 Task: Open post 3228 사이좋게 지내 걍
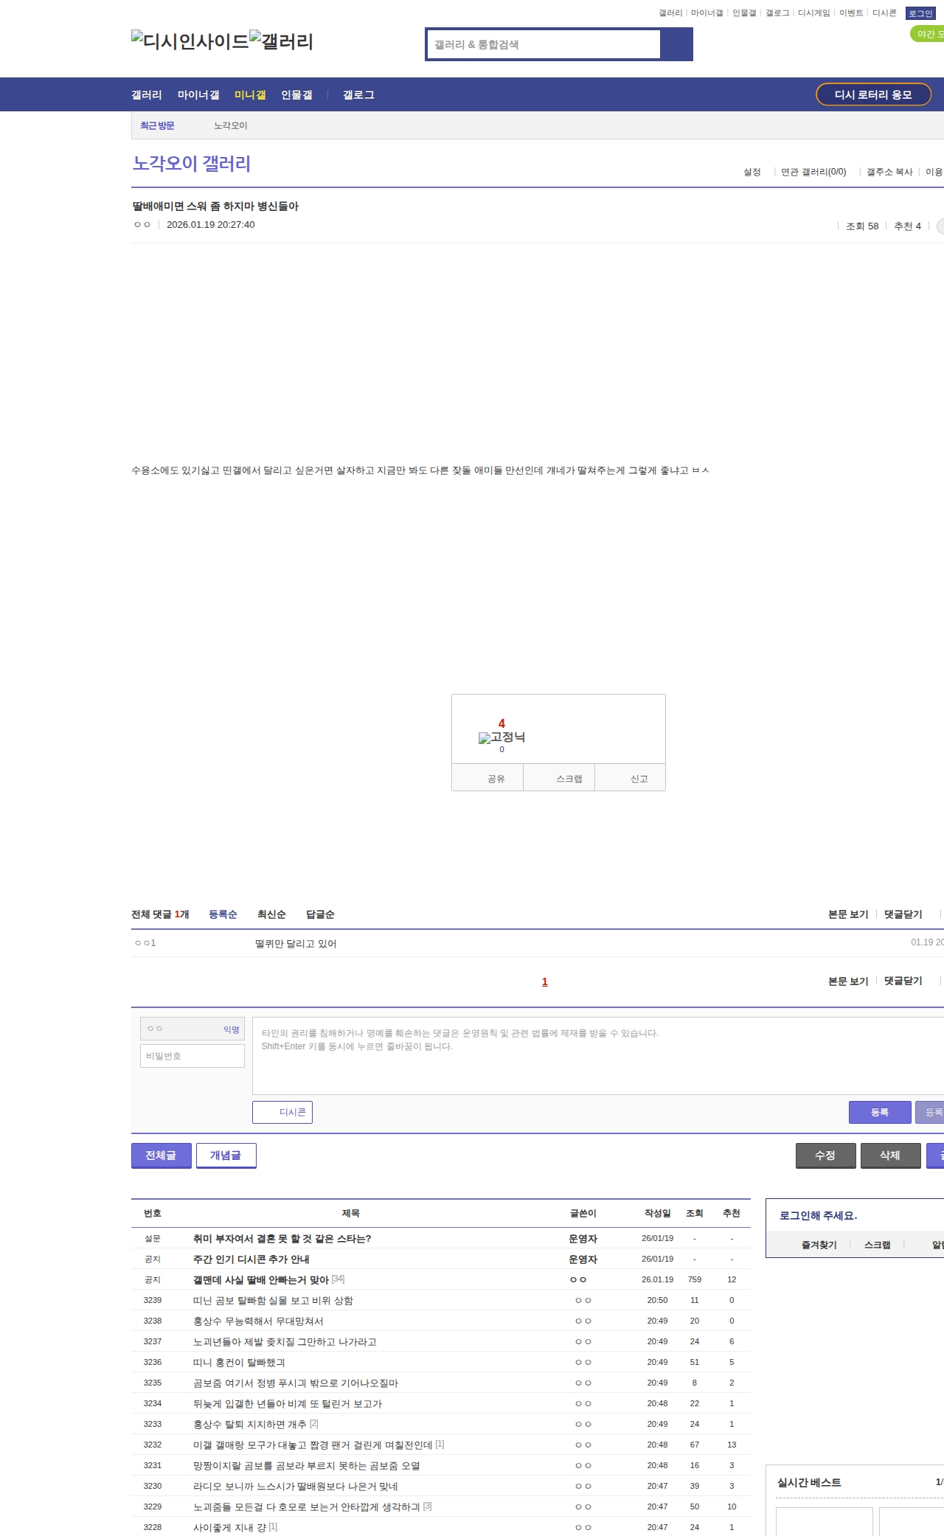point(229,1528)
